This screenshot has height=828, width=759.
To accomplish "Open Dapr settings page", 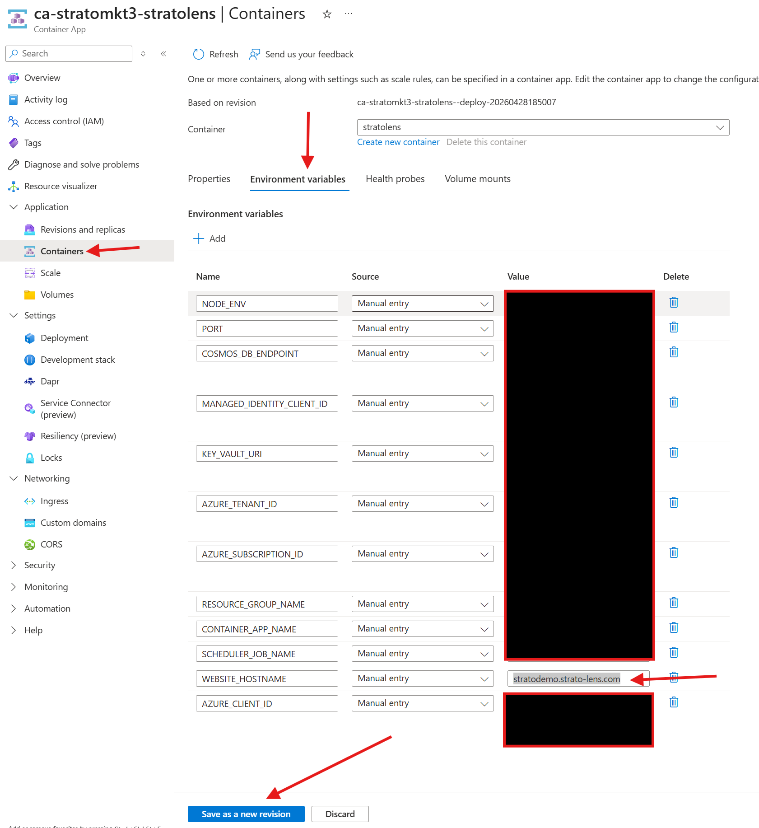I will coord(50,381).
